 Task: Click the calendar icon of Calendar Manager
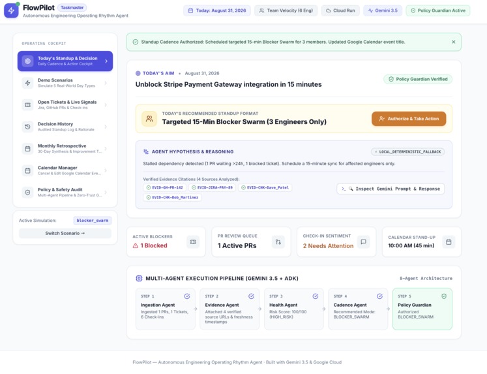tap(27, 170)
